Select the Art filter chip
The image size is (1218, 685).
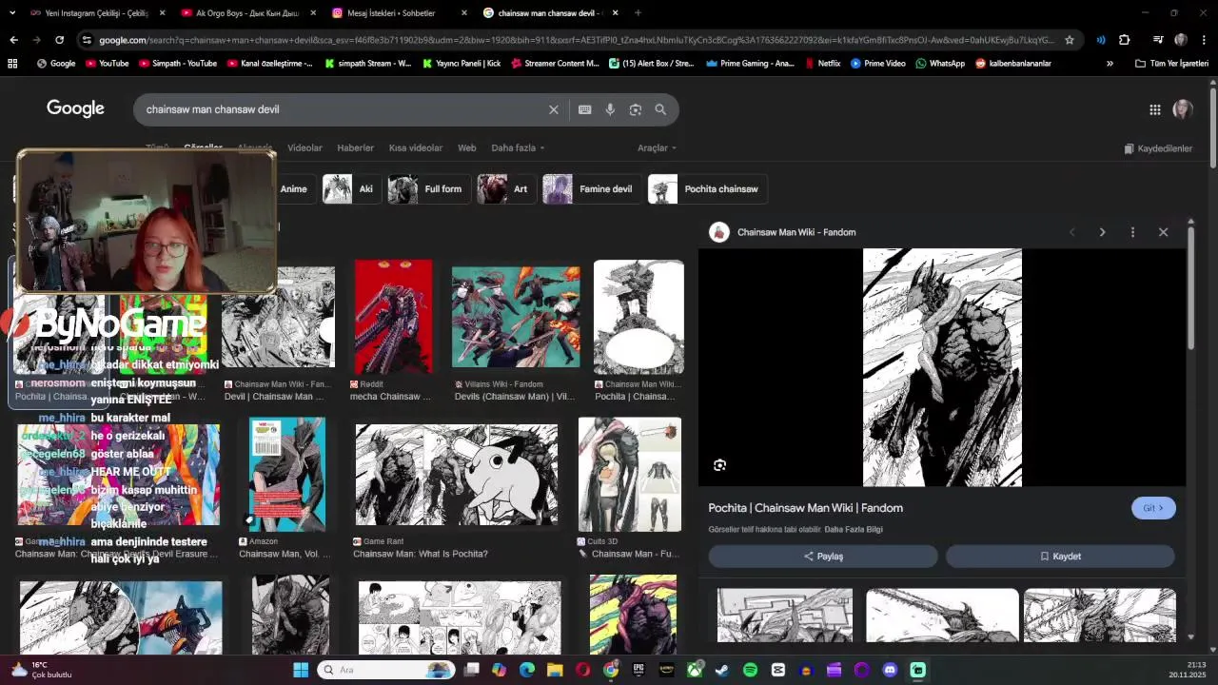(x=505, y=189)
